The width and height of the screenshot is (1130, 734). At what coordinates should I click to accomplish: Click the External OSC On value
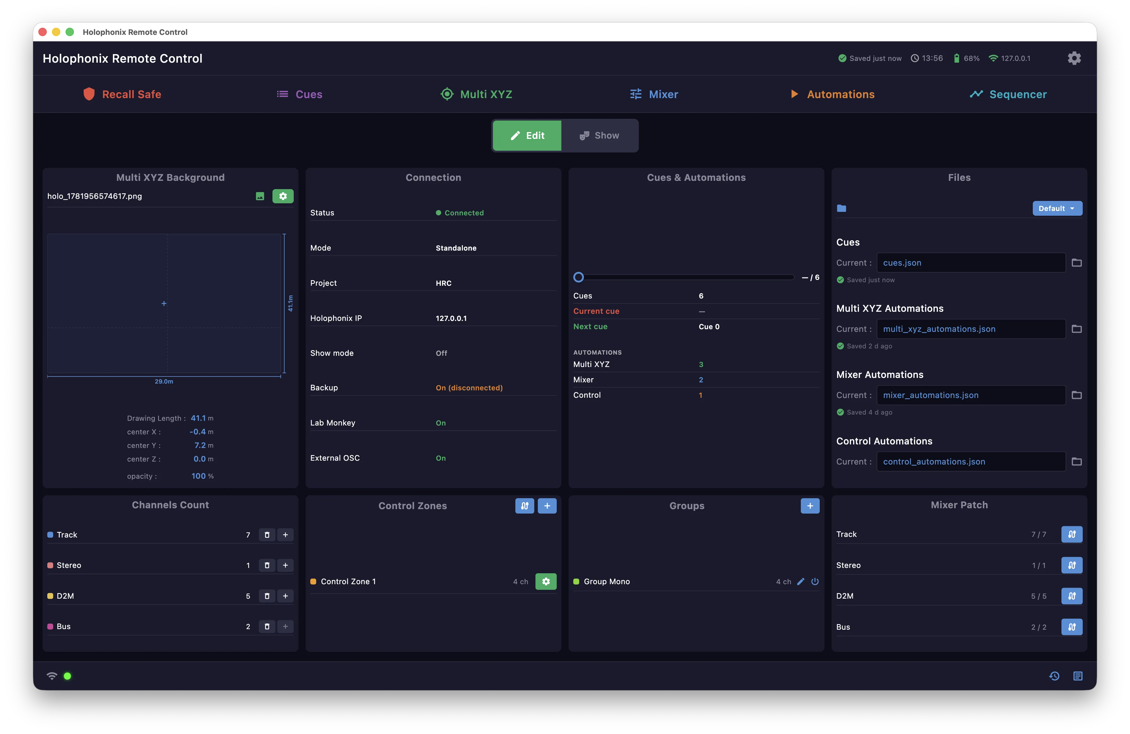[441, 458]
